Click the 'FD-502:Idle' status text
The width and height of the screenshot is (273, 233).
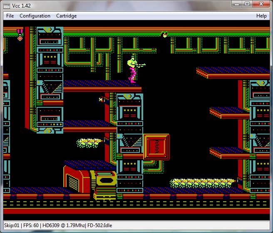[x=99, y=225]
